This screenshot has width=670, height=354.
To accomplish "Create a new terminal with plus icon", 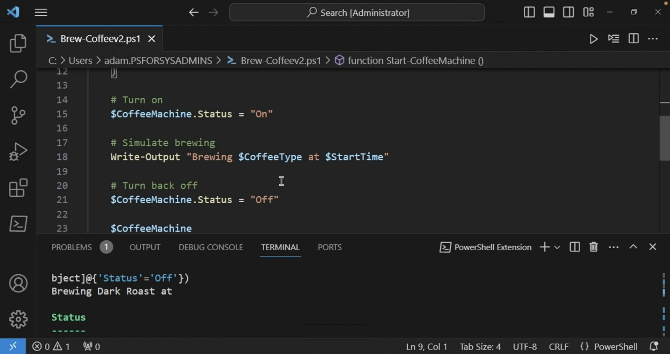I will coord(544,247).
